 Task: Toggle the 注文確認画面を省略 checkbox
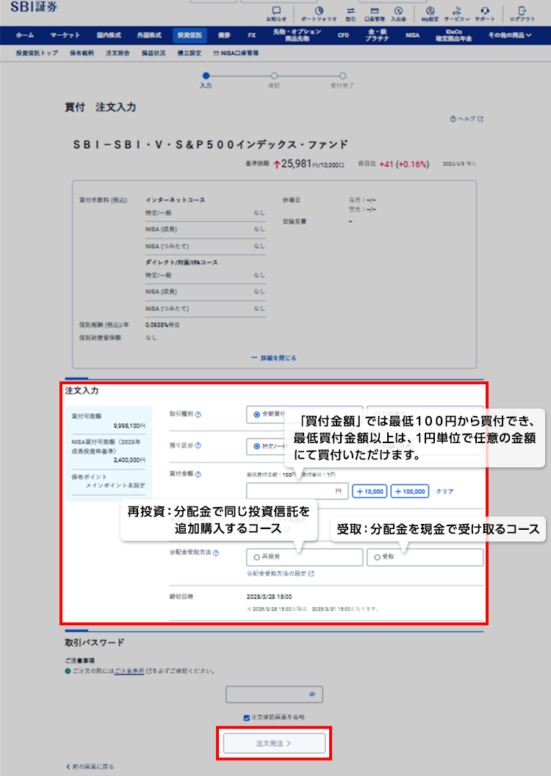coord(246,718)
